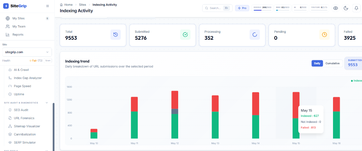362x151 pixels.
Task: Click the My Sites globe icon
Action: tap(8, 18)
